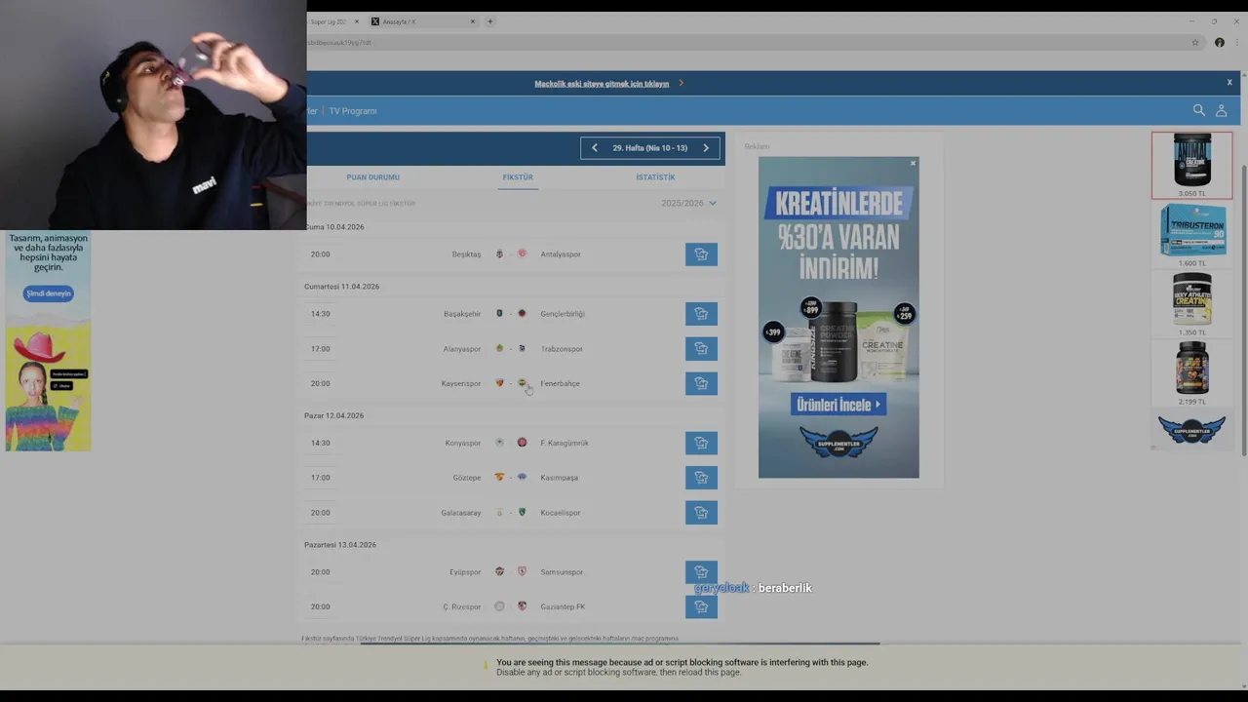This screenshot has width=1248, height=702.
Task: Click the page vertical scrollbar
Action: point(1243,310)
